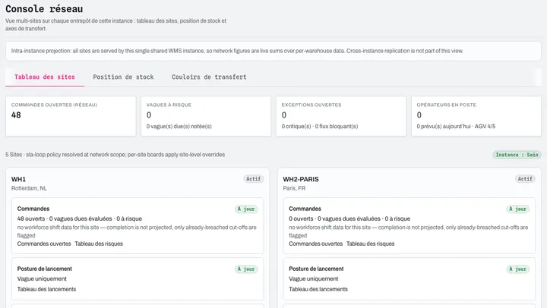Click 'Vague uniquement' text in WH2-PARIS card

click(314, 278)
